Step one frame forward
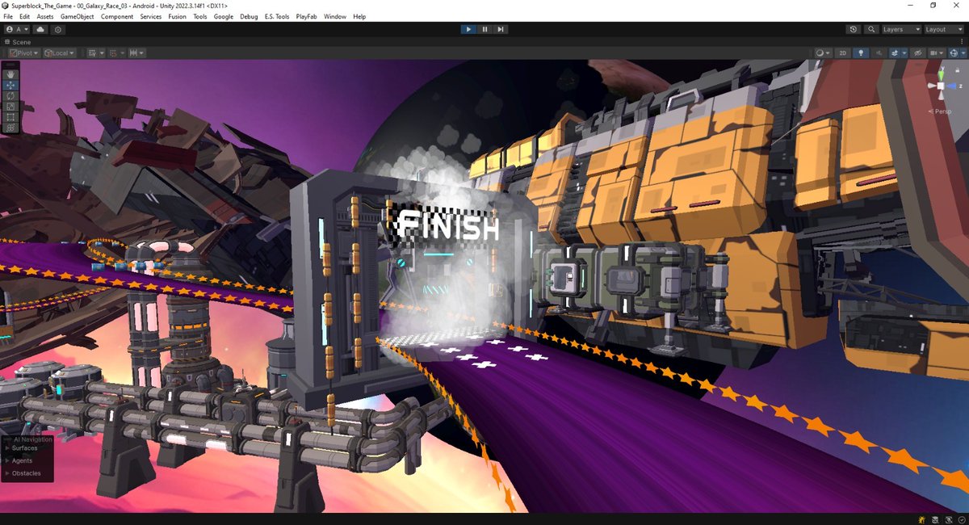 point(501,29)
